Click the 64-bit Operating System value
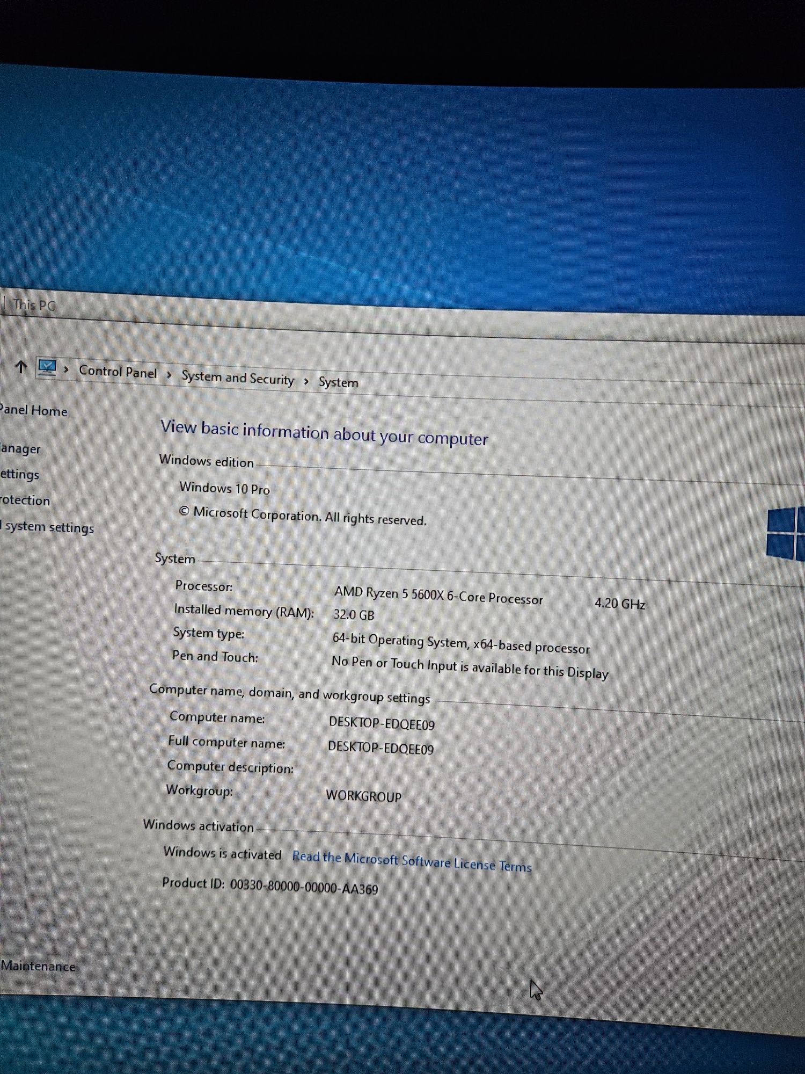 tap(461, 643)
